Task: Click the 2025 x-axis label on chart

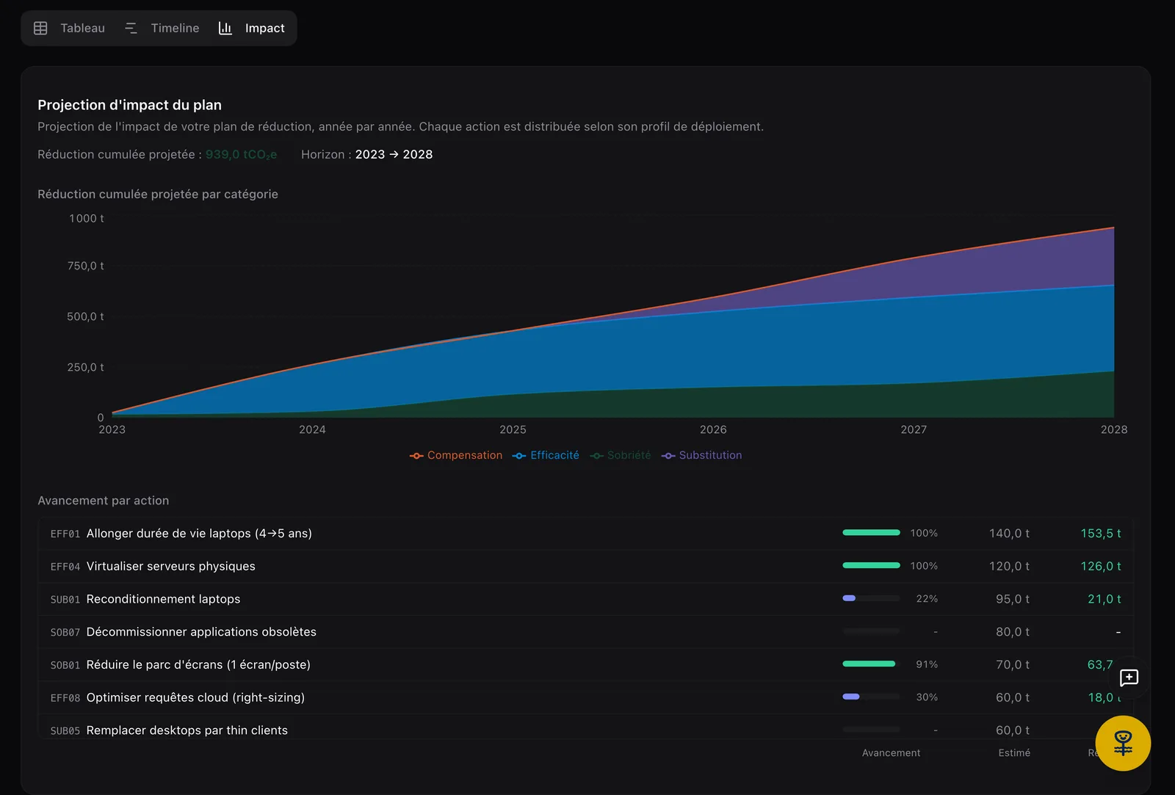Action: pyautogui.click(x=513, y=429)
